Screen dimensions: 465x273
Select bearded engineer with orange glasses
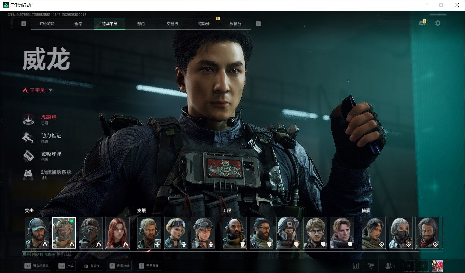click(262, 233)
